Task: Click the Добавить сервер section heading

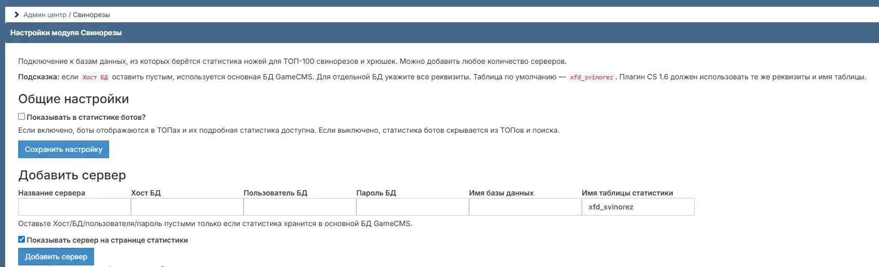Action: point(72,175)
